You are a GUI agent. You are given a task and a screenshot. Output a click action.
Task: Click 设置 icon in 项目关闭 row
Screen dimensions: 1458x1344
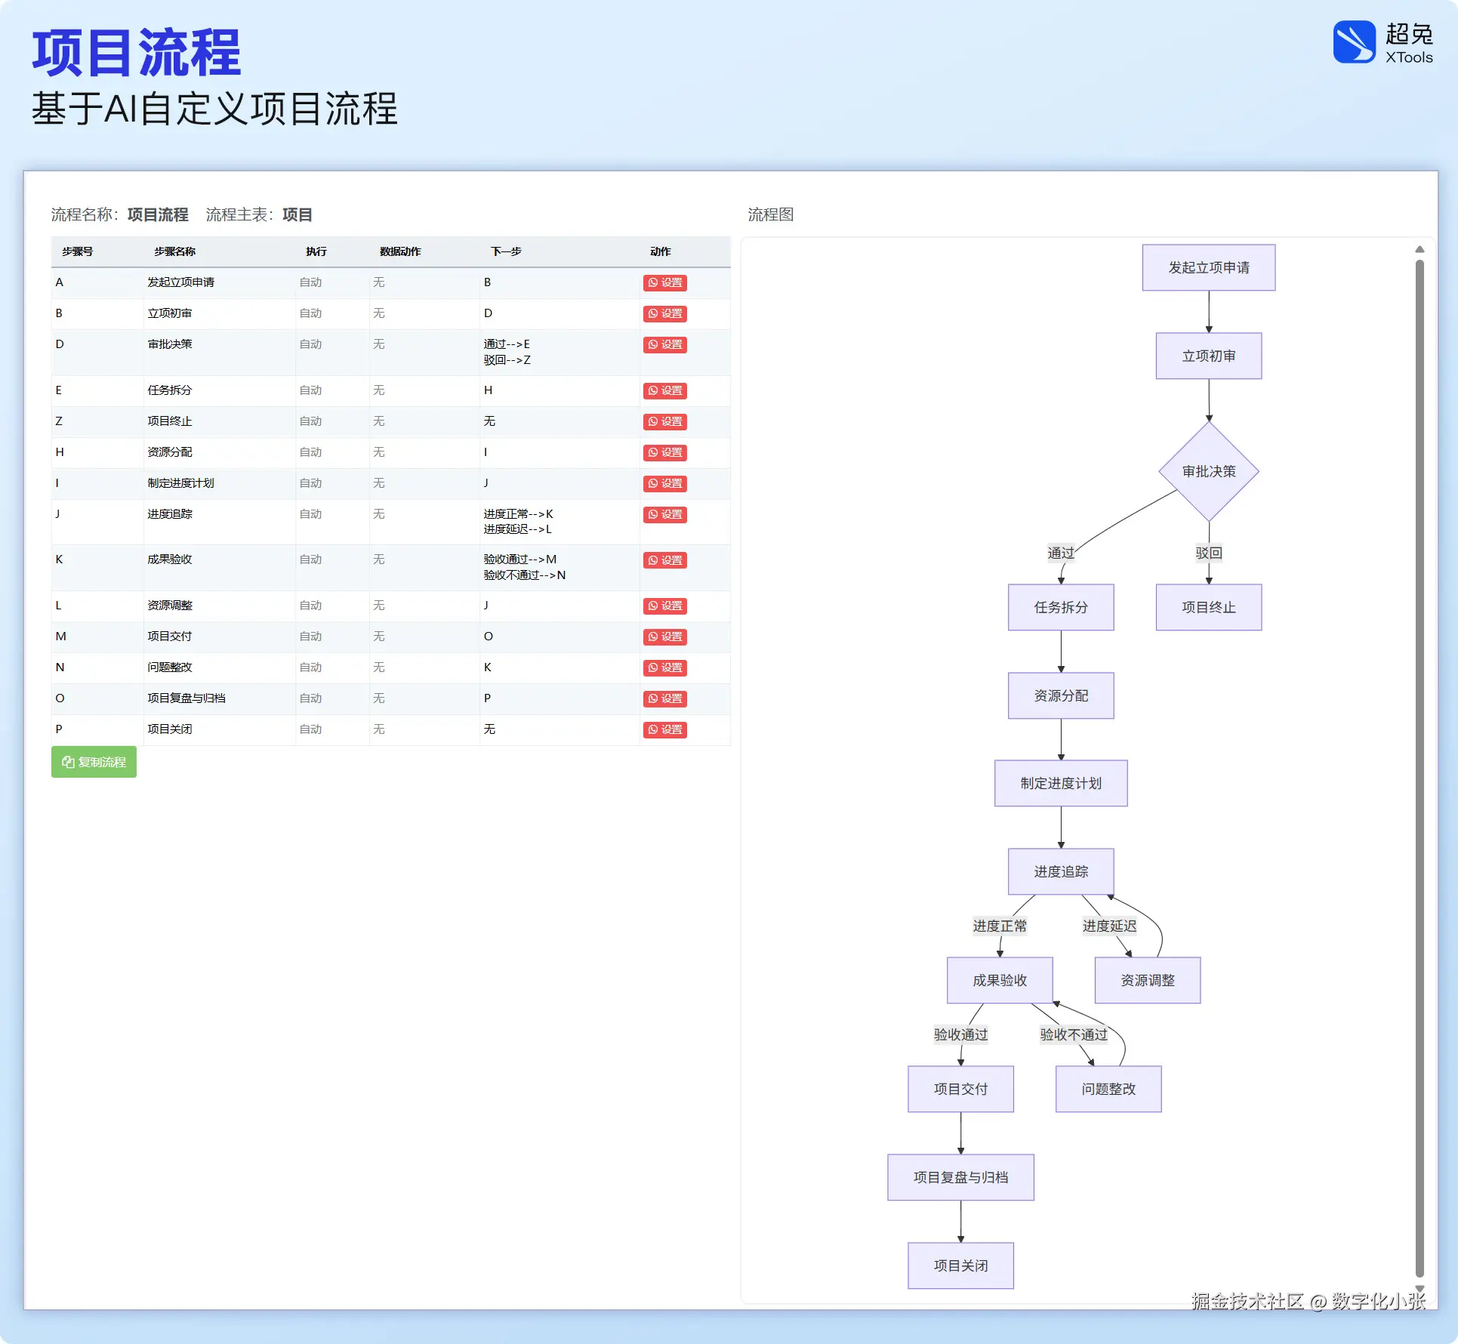(664, 729)
